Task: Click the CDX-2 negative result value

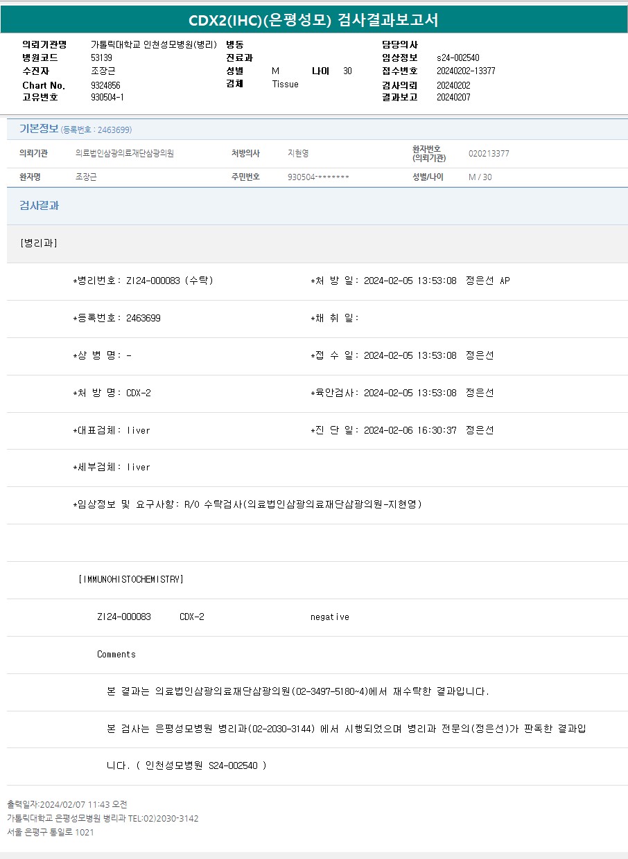Action: point(329,617)
